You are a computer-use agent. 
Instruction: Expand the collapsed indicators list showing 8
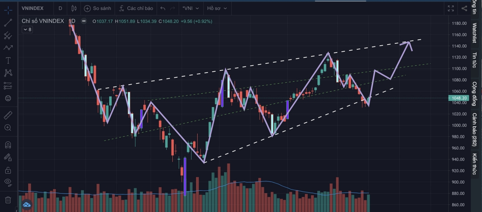(27, 30)
